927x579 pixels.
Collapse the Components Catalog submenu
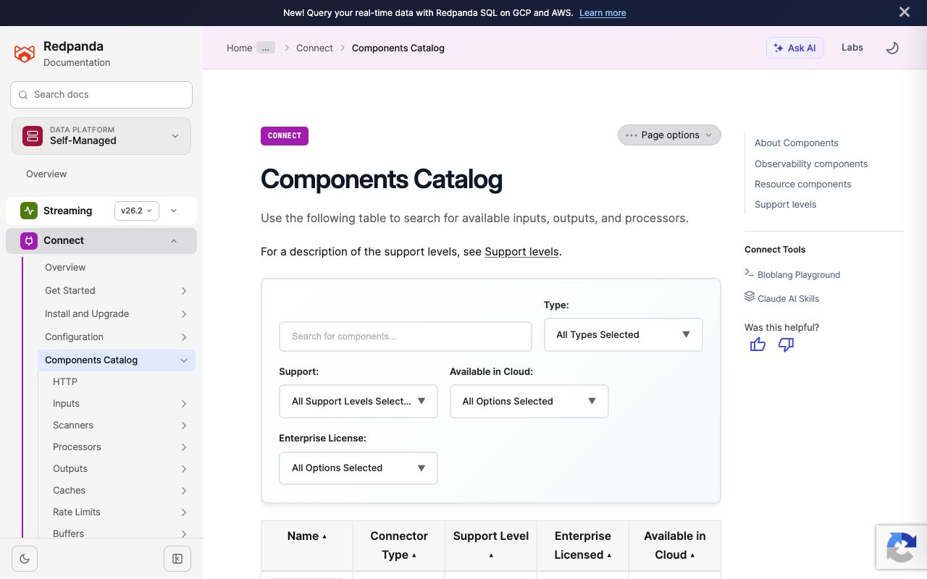[x=184, y=360]
